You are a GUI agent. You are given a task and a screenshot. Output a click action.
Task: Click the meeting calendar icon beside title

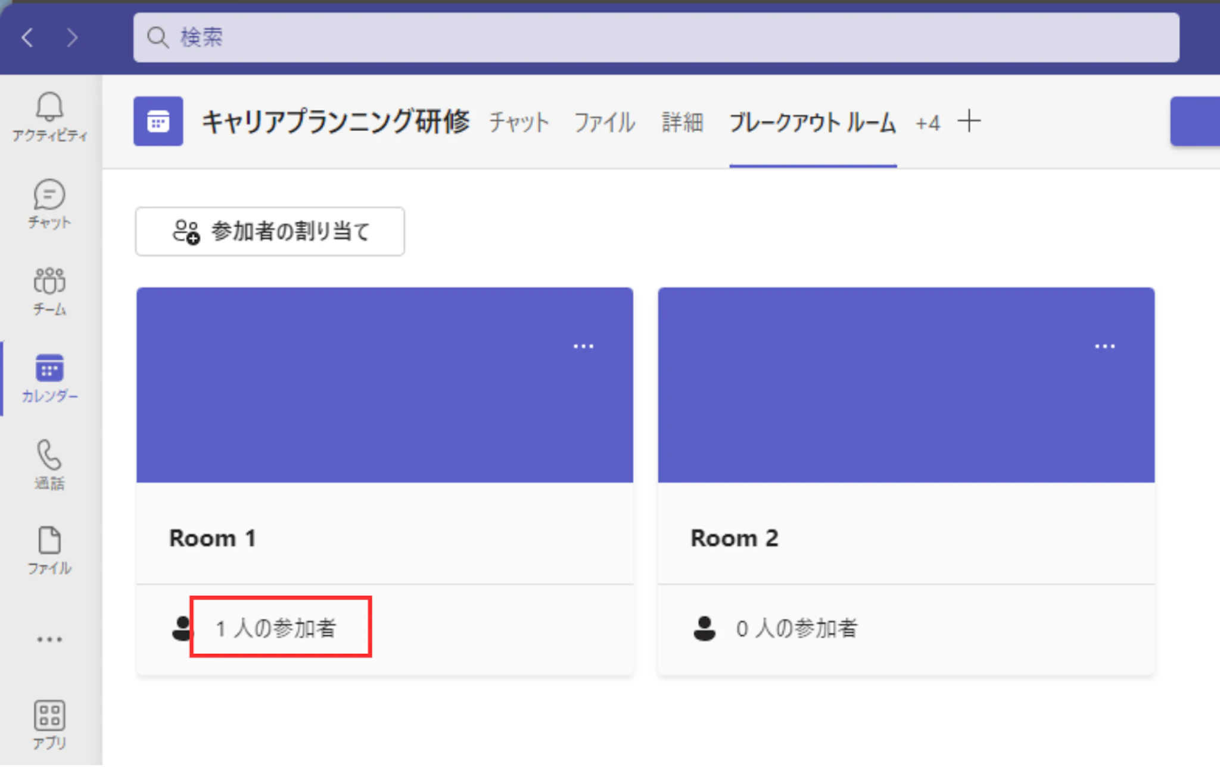point(158,121)
